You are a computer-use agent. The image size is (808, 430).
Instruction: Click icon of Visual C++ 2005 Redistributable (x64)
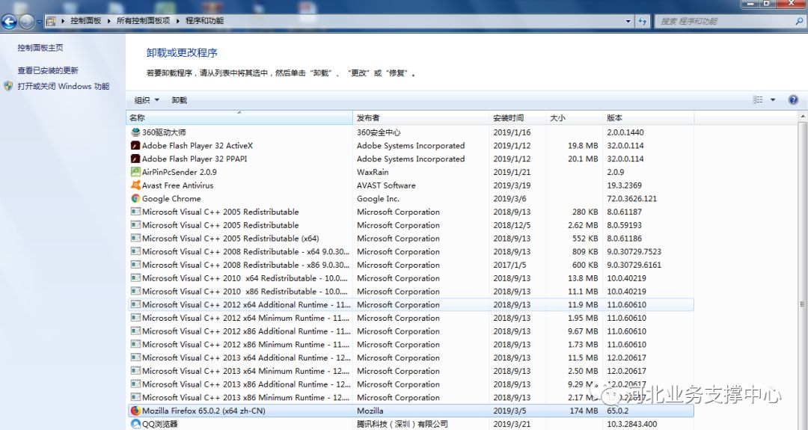[x=135, y=238]
